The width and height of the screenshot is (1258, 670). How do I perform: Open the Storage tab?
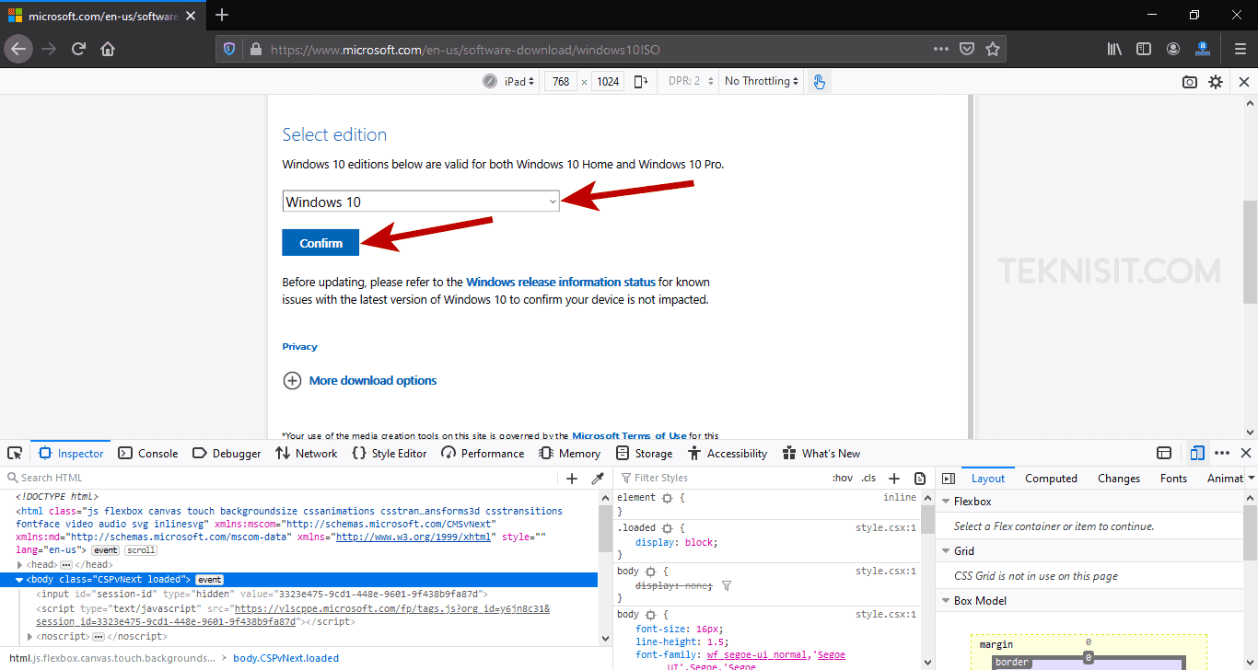coord(645,453)
